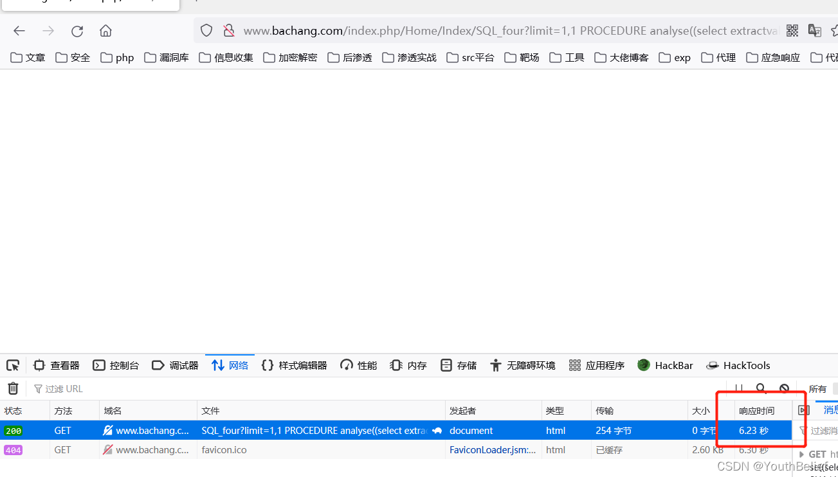The image size is (838, 477).
Task: Open the 应急响应 bookmarks folder
Action: pyautogui.click(x=773, y=57)
